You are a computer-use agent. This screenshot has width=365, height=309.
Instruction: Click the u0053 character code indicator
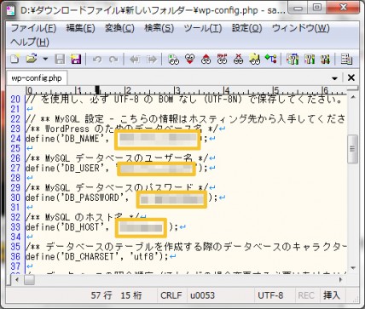tap(202, 295)
